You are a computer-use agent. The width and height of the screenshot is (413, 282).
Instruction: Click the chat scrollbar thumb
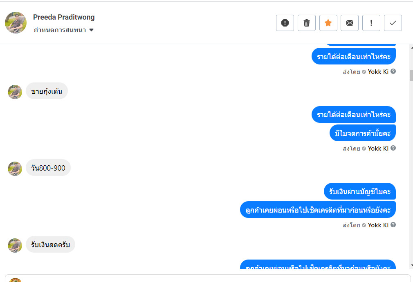coord(411,75)
